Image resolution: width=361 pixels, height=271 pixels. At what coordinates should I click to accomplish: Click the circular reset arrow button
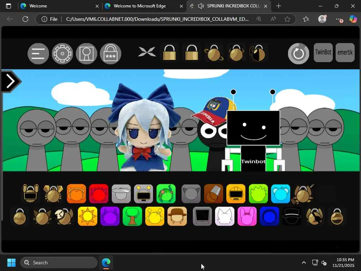299,54
